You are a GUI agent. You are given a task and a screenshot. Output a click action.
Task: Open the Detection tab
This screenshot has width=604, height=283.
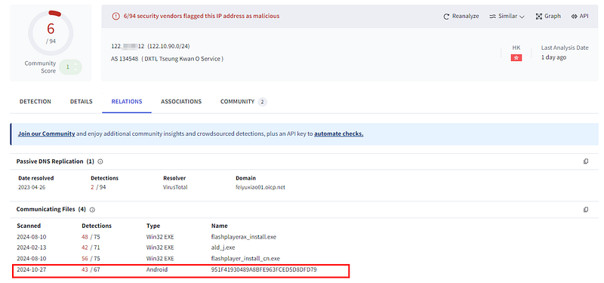[x=35, y=102]
